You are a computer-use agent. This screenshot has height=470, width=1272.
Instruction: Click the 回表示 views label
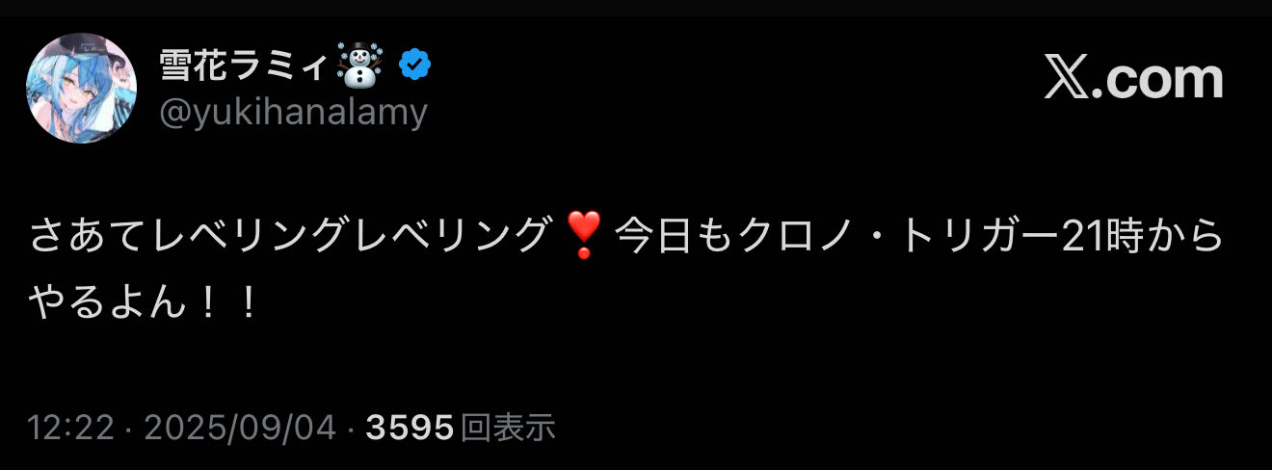point(508,428)
